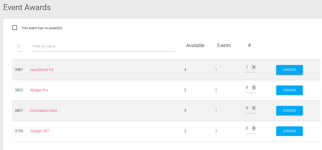Increase Widget Pro quantity with up arrow

254,86
